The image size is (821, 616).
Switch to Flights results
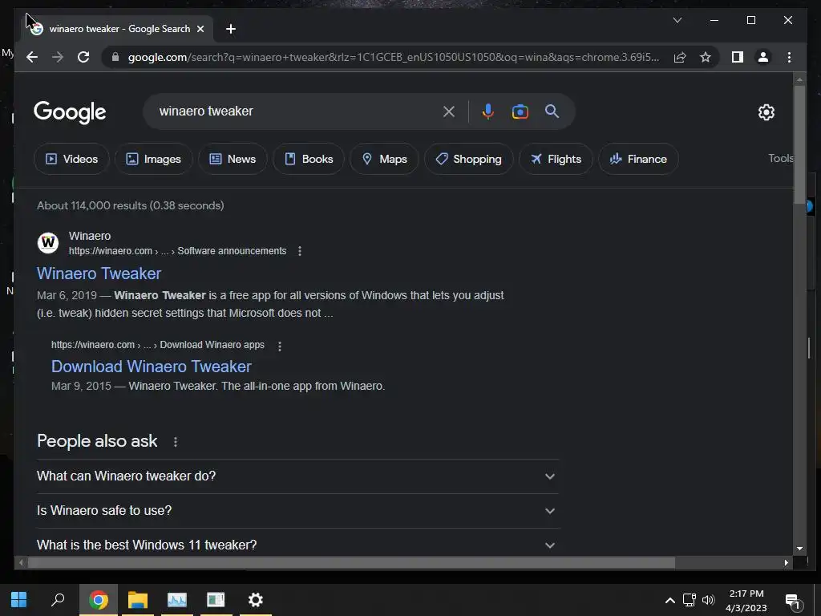556,159
